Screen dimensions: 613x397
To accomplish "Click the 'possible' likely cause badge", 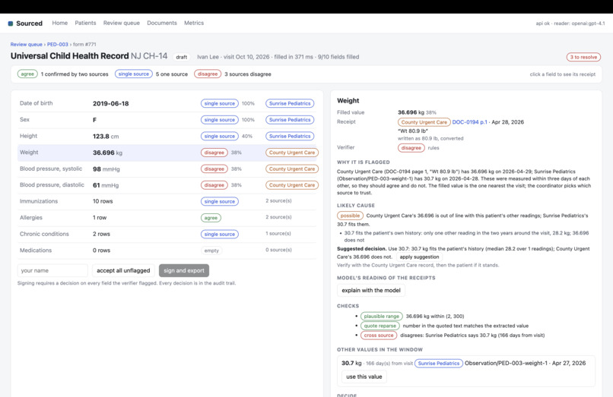I will [x=350, y=216].
